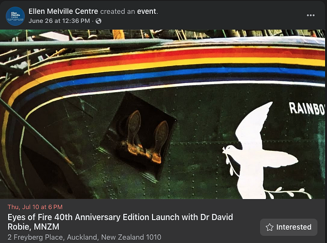Viewport: 327px width, 243px height.
Task: Open the bold 'event' link in header
Action: [147, 11]
